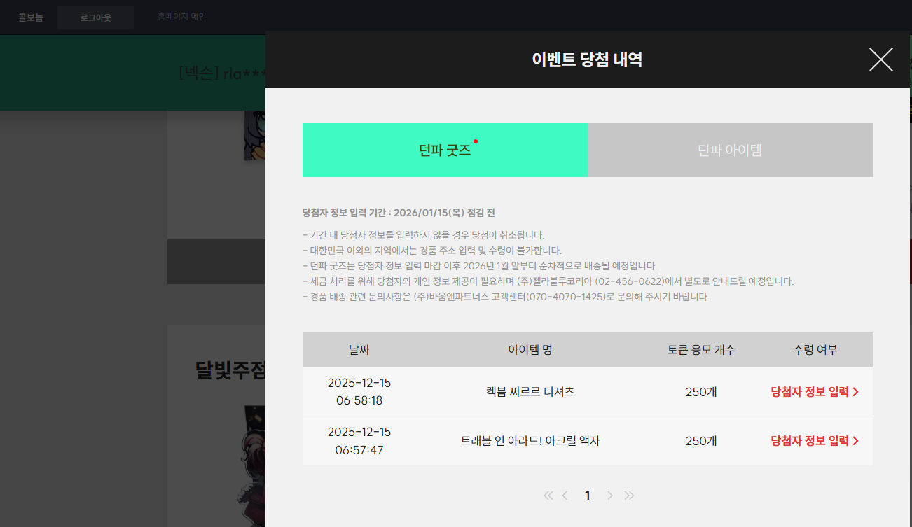Open 당첨자 정보 입력 for 트래블 인 아라드! 아크릴 액자
The width and height of the screenshot is (912, 527).
(814, 441)
